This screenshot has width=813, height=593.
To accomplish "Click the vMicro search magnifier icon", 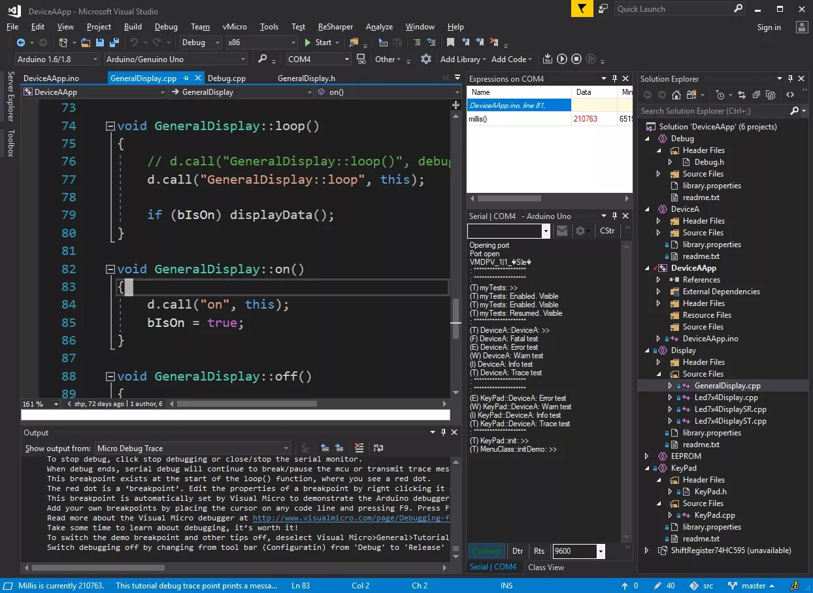I will pos(262,59).
